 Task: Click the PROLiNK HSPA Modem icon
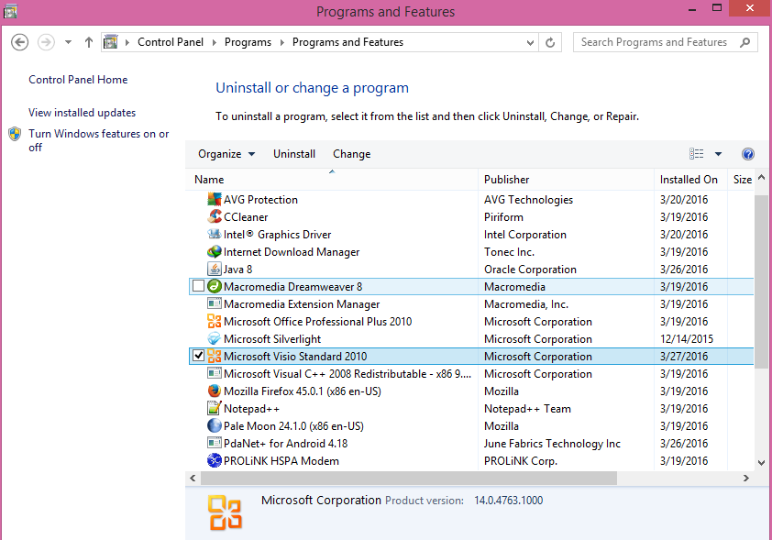pyautogui.click(x=215, y=461)
